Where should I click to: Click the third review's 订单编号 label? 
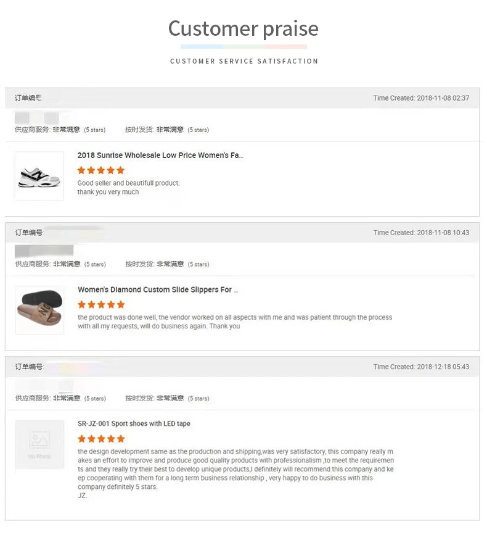(x=28, y=367)
